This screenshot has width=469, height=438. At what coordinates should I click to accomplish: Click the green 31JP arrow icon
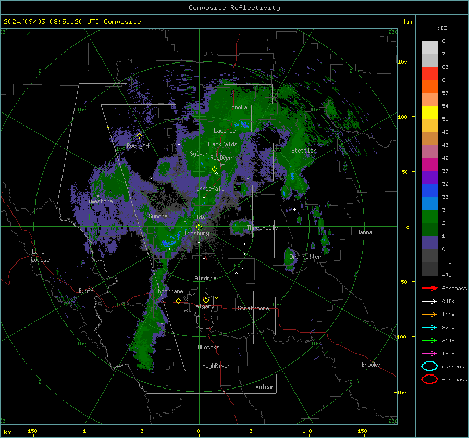pos(429,340)
